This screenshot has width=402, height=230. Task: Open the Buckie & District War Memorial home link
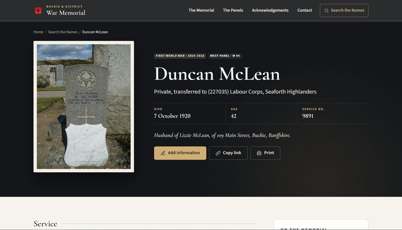click(x=60, y=11)
